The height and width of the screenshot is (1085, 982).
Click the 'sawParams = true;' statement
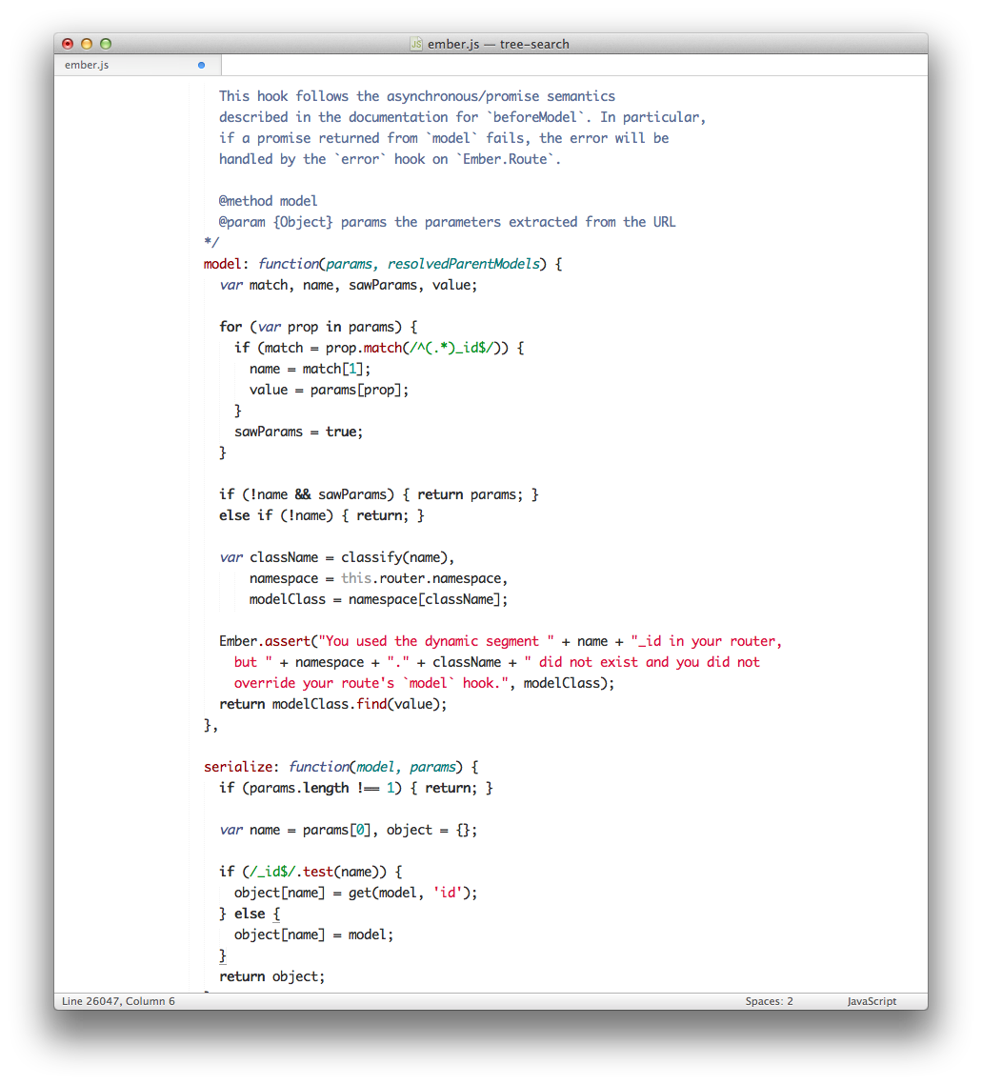299,432
